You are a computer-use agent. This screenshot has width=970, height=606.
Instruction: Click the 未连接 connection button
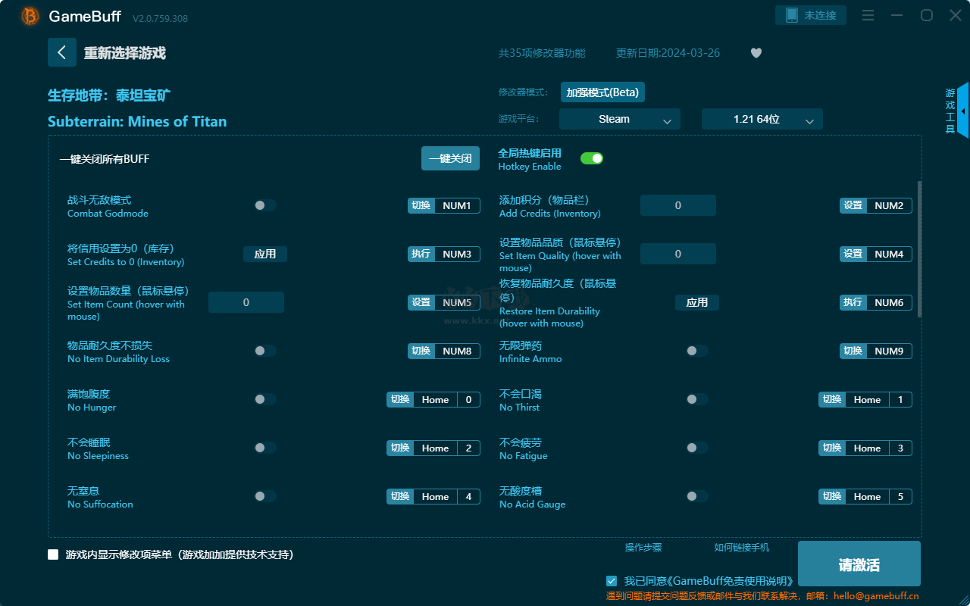pyautogui.click(x=811, y=15)
